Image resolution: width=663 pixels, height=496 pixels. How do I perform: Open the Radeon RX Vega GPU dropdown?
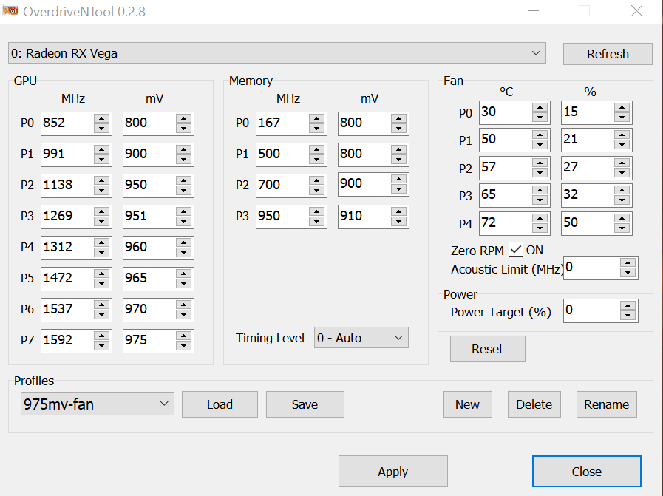[x=277, y=53]
